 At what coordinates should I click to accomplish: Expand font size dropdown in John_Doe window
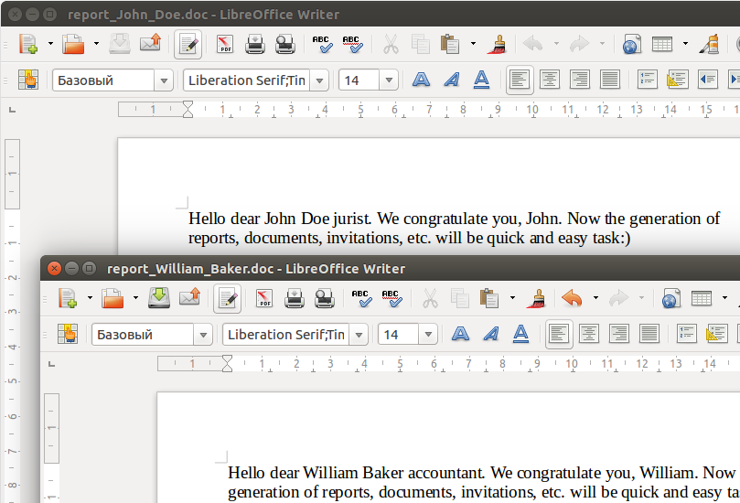389,80
